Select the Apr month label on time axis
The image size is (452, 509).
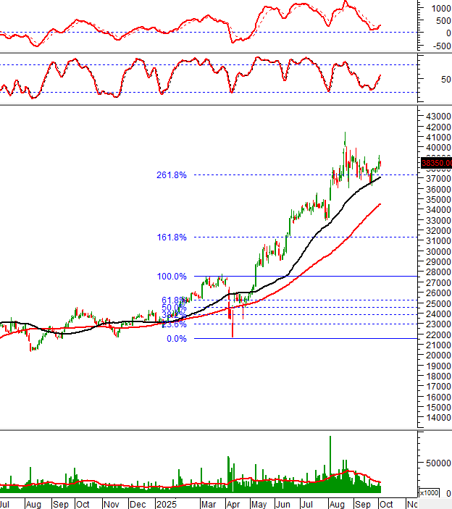click(233, 503)
